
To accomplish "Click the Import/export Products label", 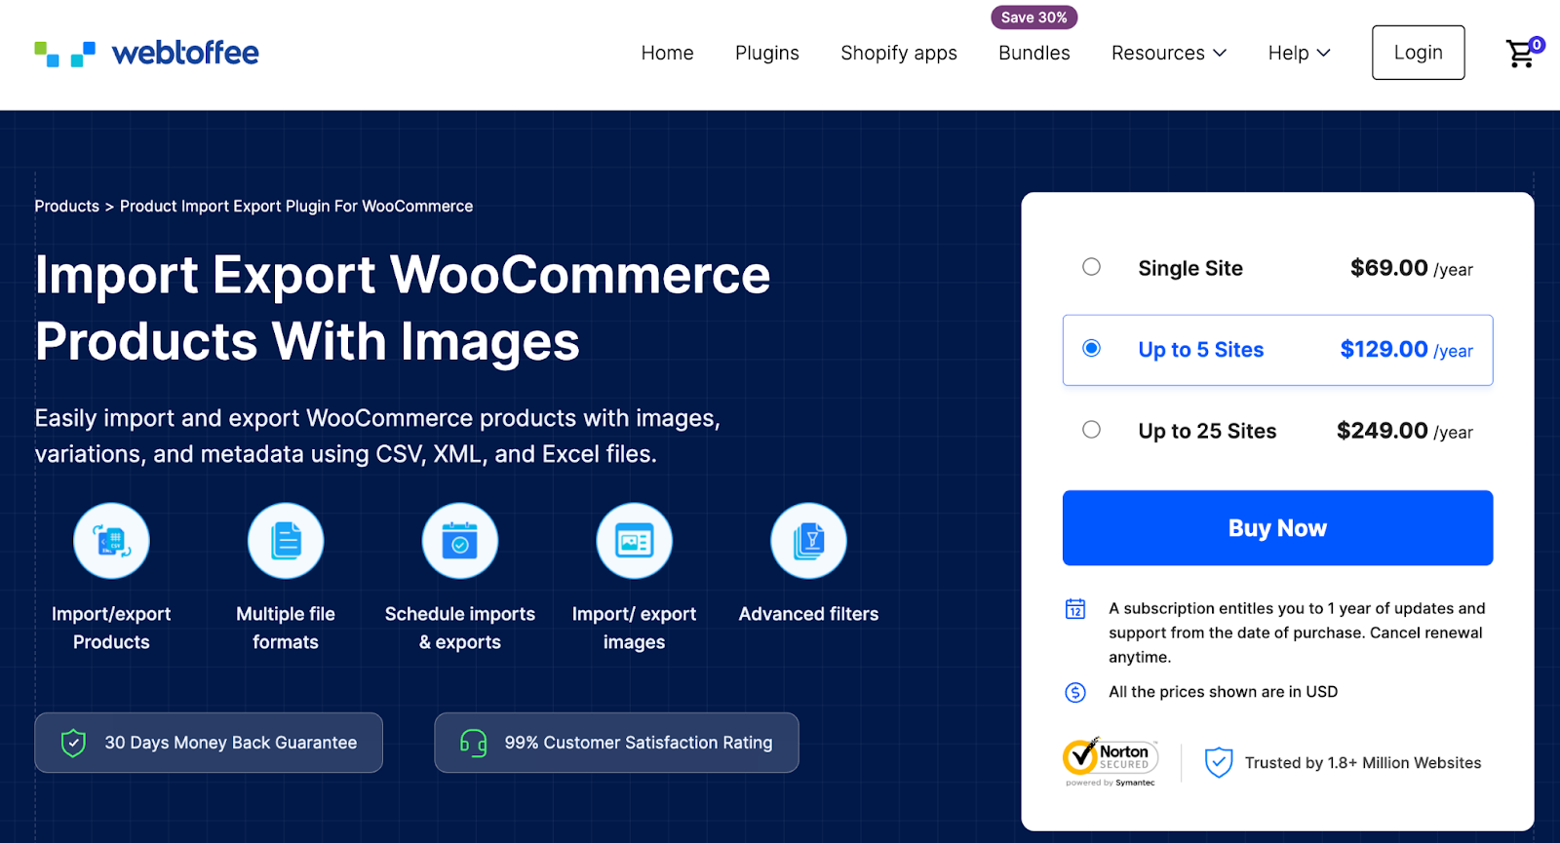I will [x=111, y=628].
